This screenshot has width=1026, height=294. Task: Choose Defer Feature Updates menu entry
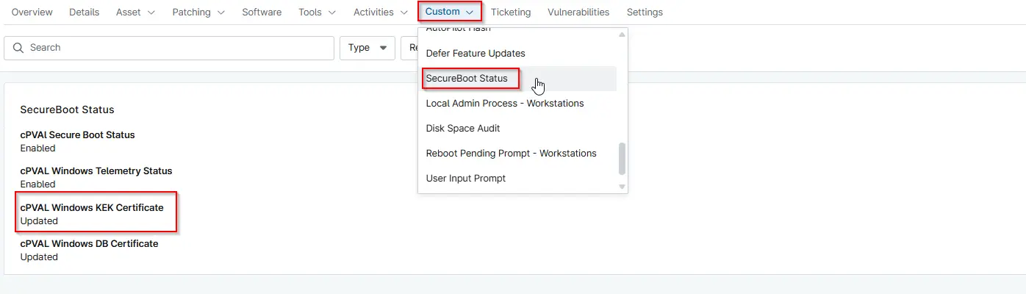476,54
